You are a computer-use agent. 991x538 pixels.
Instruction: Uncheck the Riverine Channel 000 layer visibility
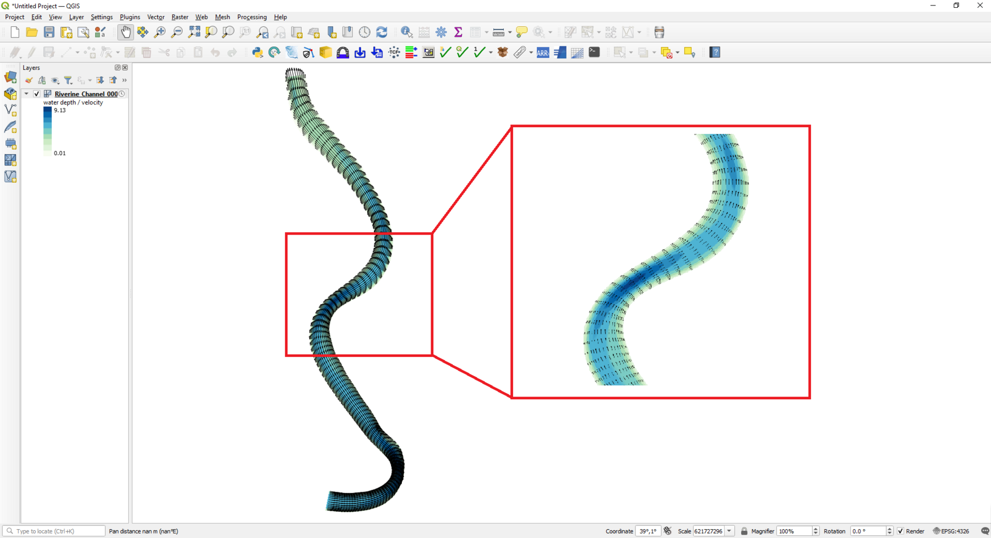(36, 94)
